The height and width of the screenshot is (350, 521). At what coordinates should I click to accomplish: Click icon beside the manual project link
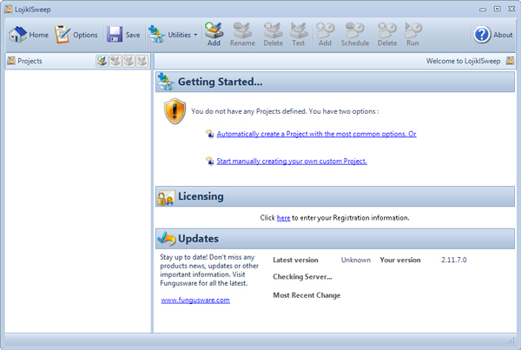coord(209,162)
